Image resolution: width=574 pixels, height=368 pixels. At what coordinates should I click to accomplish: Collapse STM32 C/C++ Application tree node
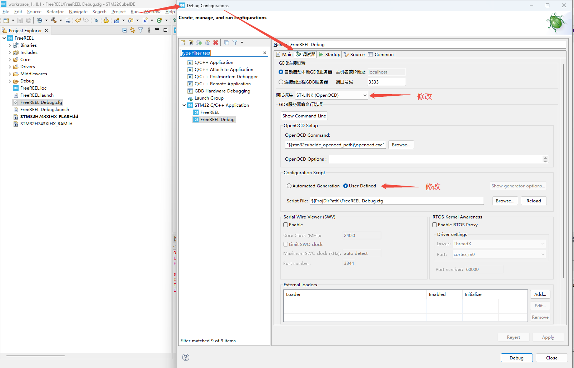point(184,105)
